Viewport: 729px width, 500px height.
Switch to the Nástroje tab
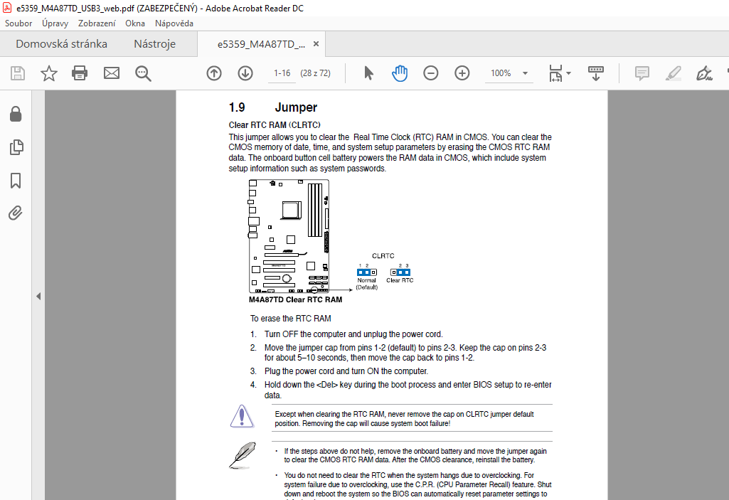(x=155, y=44)
